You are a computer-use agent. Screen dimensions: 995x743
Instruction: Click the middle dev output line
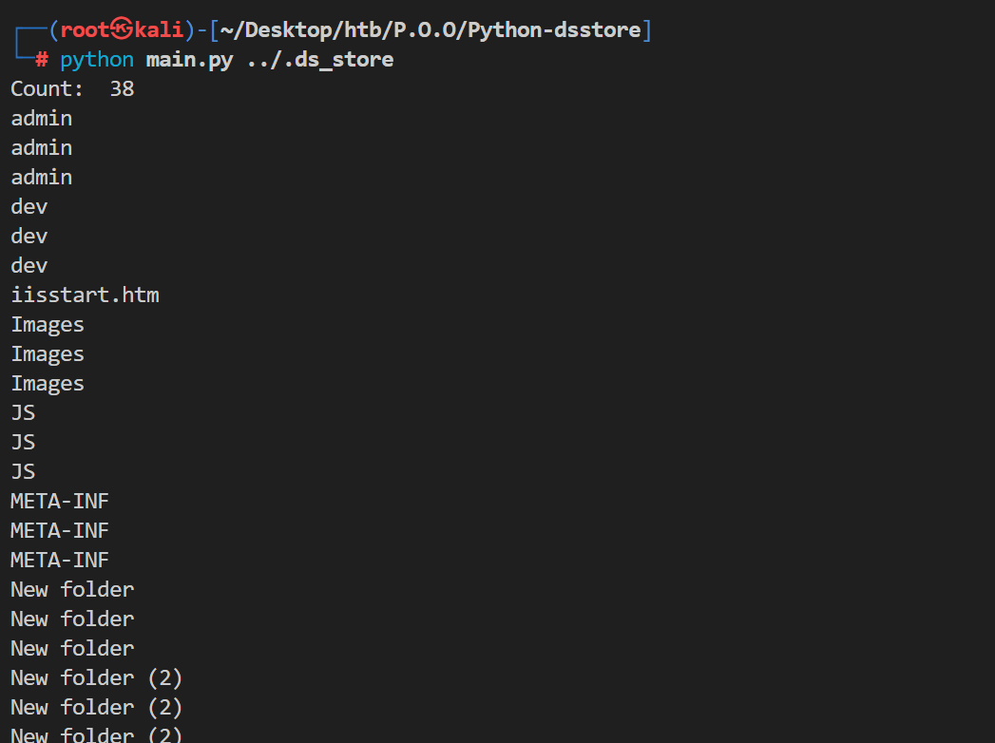[29, 236]
